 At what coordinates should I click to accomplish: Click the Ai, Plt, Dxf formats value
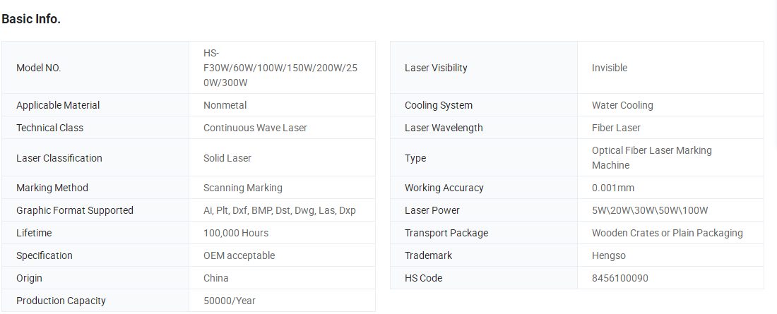tap(280, 210)
